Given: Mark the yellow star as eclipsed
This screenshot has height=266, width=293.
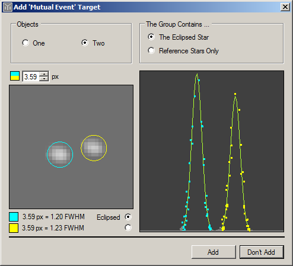Looking at the screenshot, I should coord(128,227).
